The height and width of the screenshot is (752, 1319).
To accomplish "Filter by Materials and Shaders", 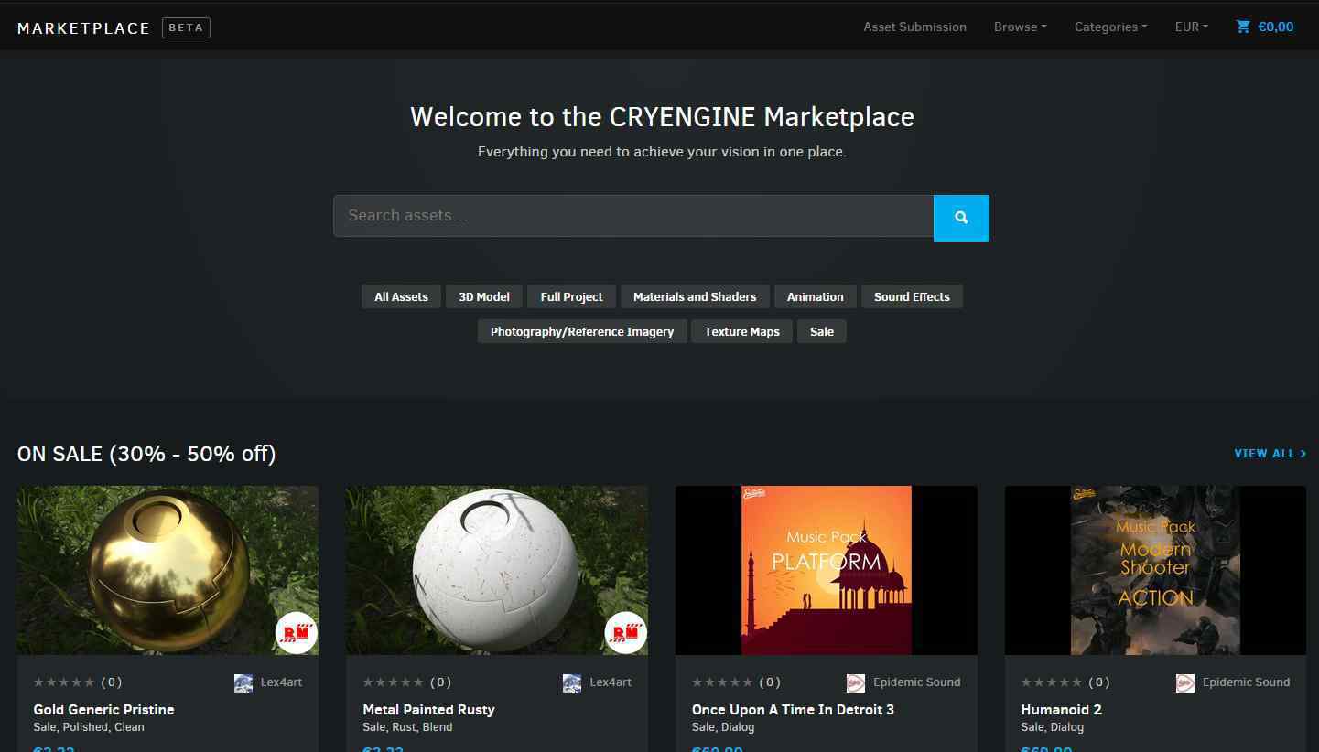I will [x=695, y=296].
